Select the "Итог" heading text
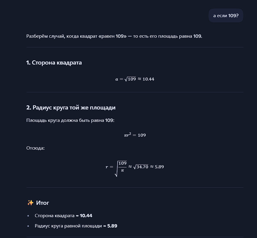The width and height of the screenshot is (257, 238). pyautogui.click(x=42, y=203)
